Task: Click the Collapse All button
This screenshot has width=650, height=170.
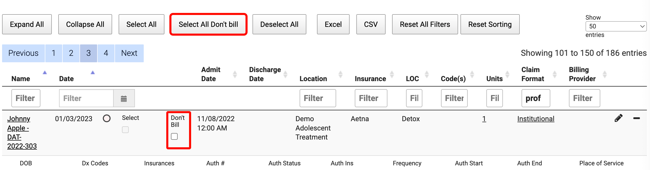Action: (85, 24)
